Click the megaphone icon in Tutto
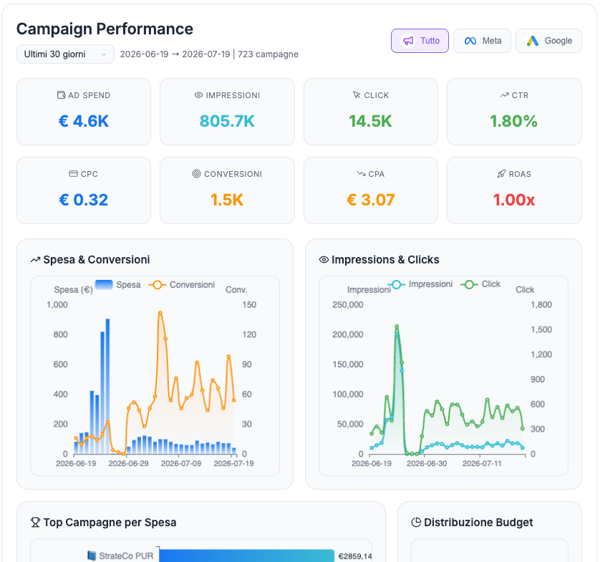 coord(408,41)
